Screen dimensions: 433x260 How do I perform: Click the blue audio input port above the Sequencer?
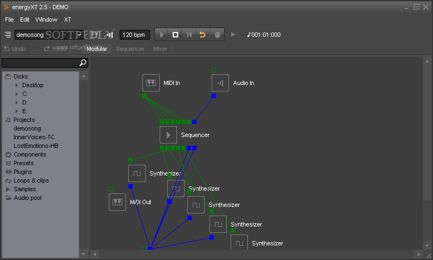pos(194,122)
